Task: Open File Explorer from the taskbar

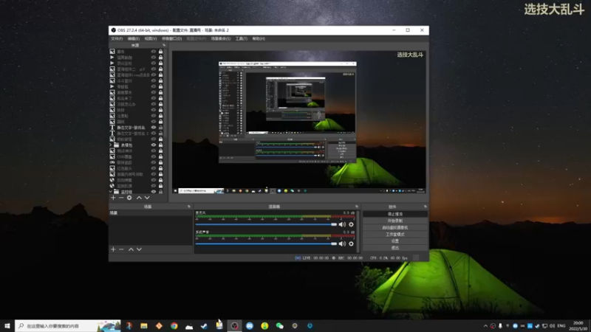Action: (143, 326)
